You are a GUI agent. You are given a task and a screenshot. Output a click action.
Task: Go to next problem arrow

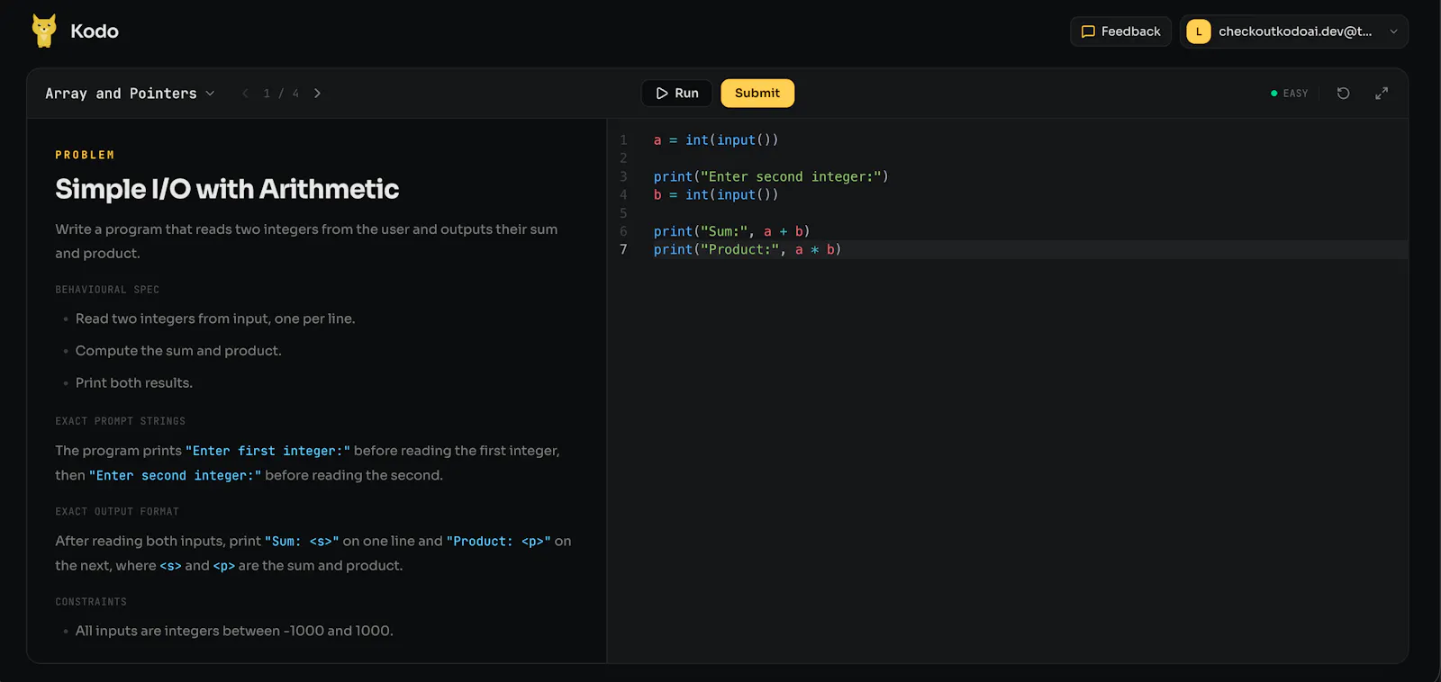tap(317, 94)
